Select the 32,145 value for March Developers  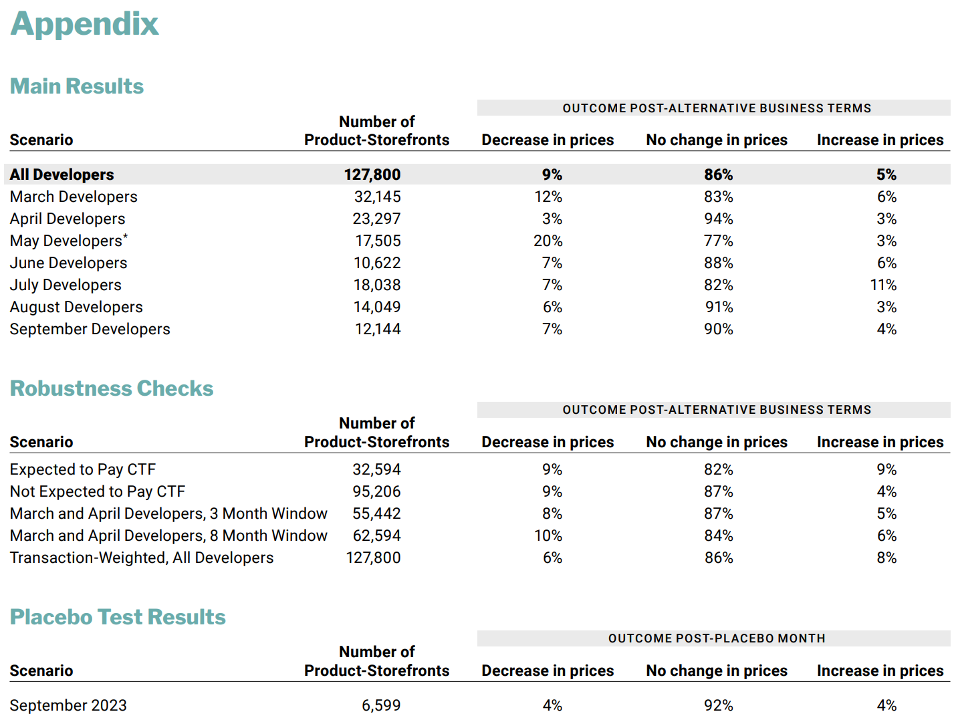tap(377, 197)
